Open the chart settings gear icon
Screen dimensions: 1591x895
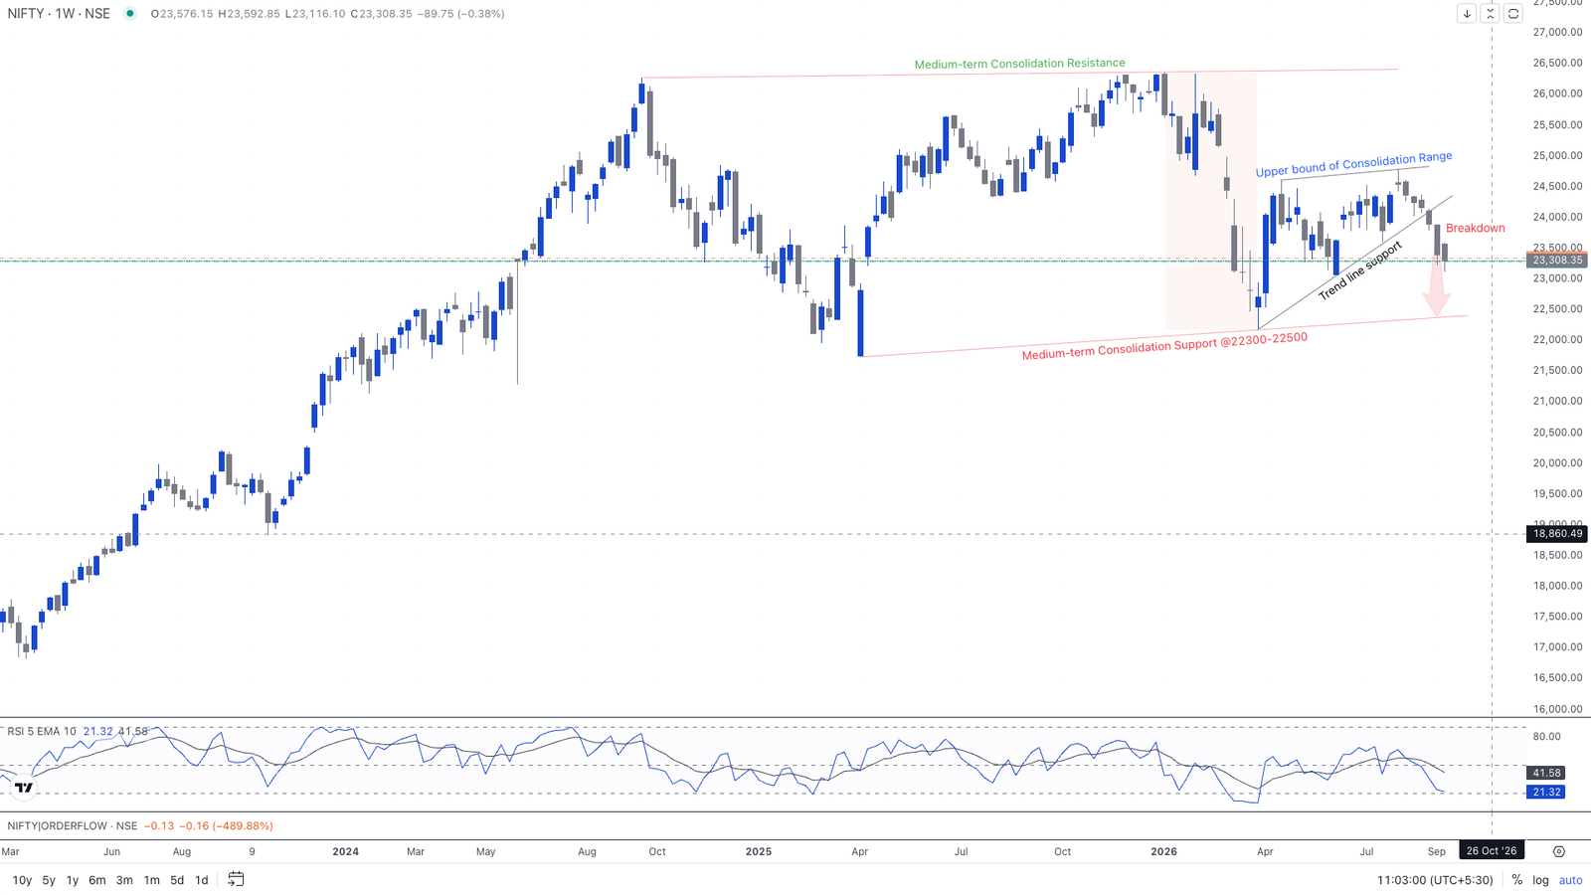tap(1558, 851)
